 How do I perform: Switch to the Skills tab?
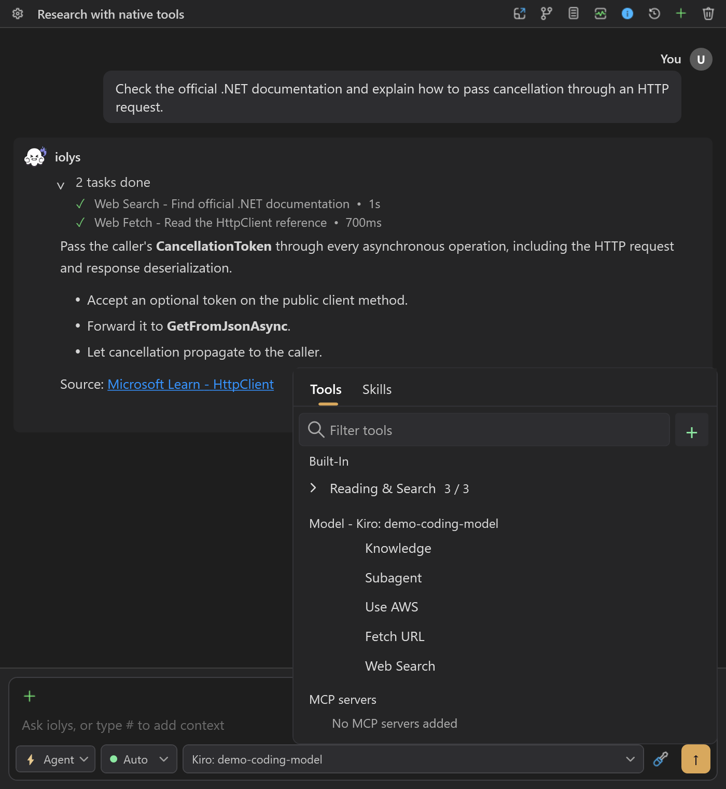pyautogui.click(x=377, y=389)
